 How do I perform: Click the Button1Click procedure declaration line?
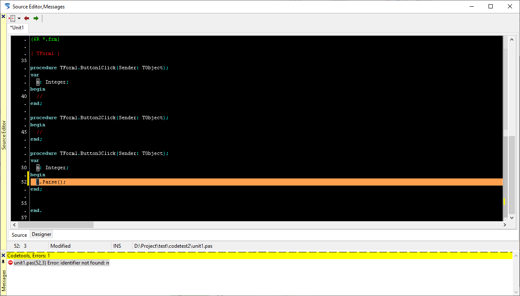[99, 68]
